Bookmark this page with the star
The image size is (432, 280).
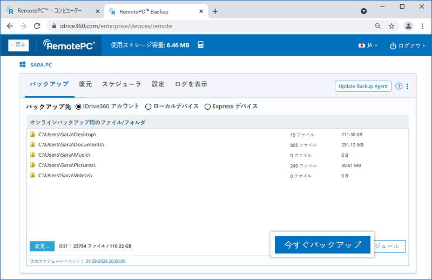(x=391, y=26)
